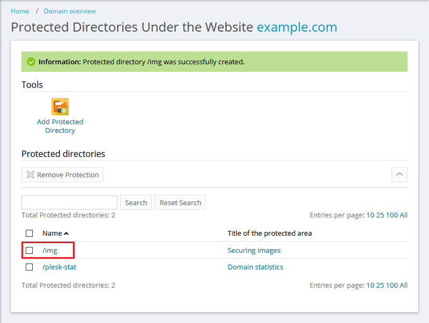Open the /img directory link
This screenshot has height=323, width=429.
pyautogui.click(x=50, y=250)
